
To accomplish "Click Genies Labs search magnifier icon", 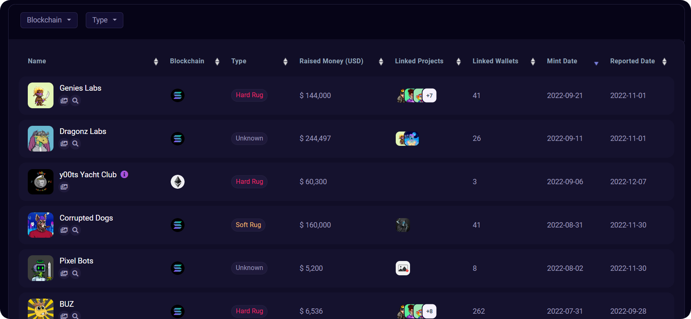I will (x=75, y=100).
